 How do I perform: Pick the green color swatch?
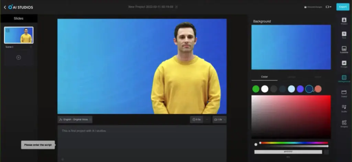pyautogui.click(x=256, y=89)
